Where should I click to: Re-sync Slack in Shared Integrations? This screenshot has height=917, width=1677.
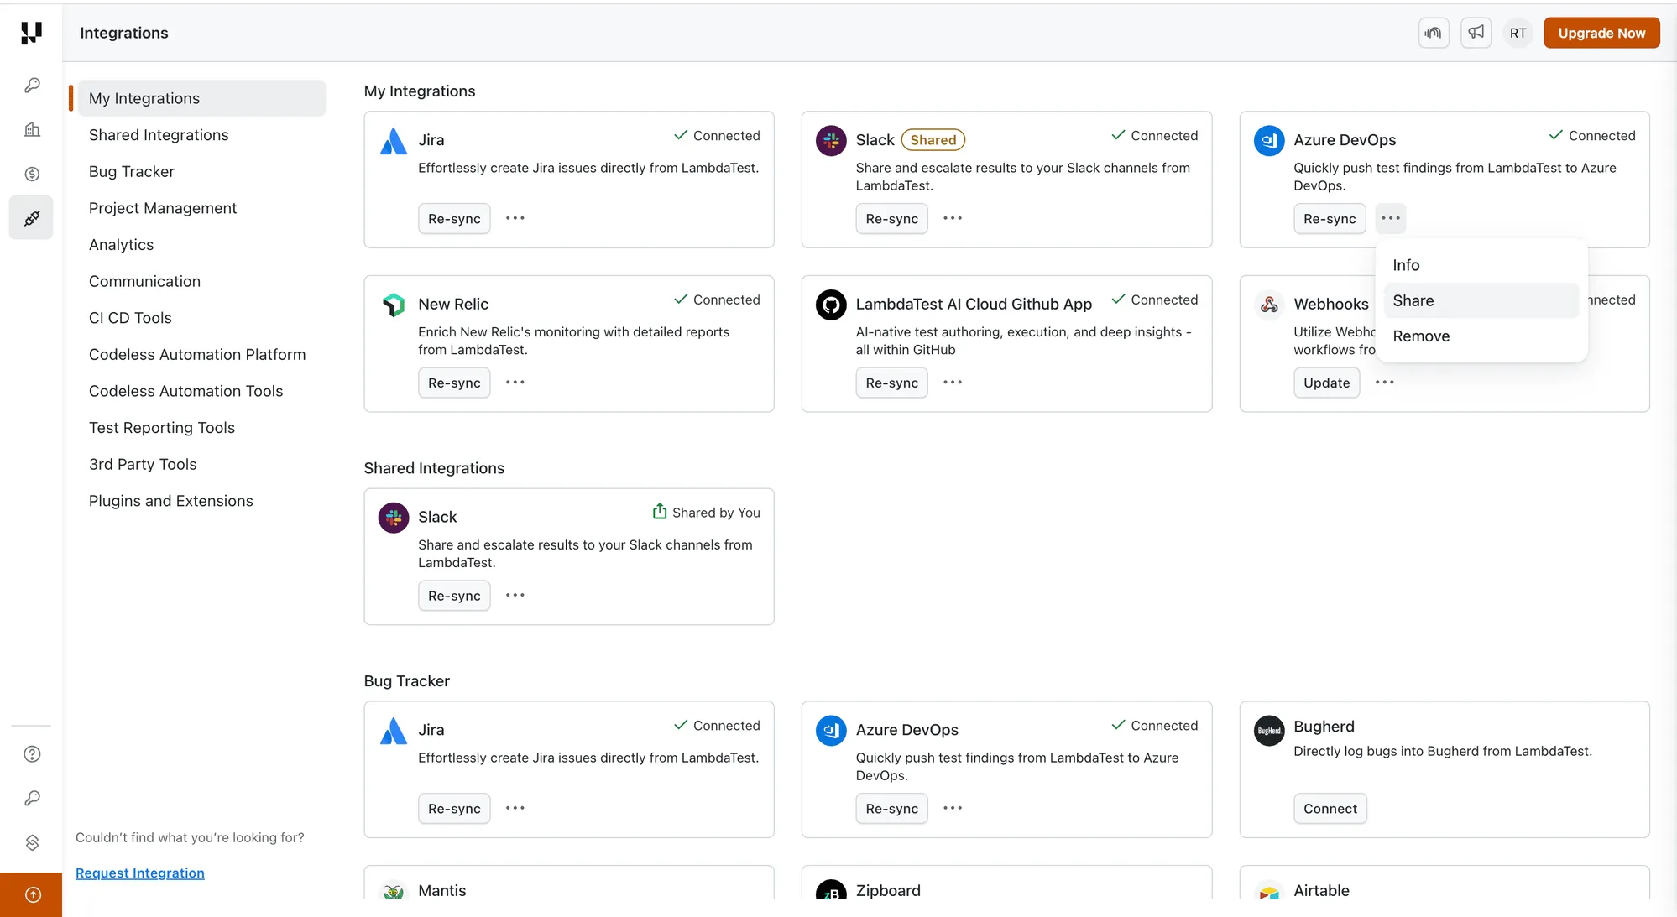(x=454, y=597)
